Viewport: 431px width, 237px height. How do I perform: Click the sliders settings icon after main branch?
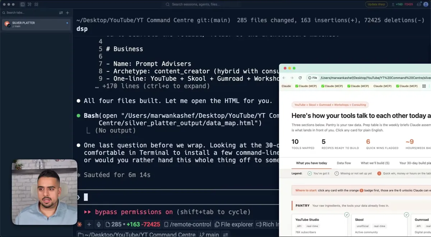click(x=226, y=234)
